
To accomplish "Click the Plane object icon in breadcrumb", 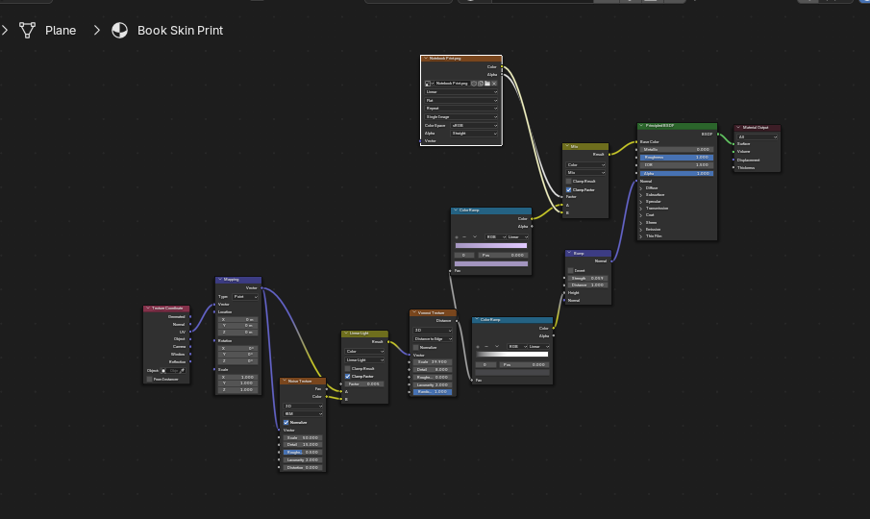I will [x=27, y=30].
